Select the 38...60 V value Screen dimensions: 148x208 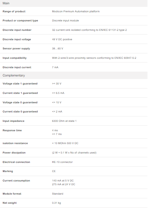click(x=58, y=49)
